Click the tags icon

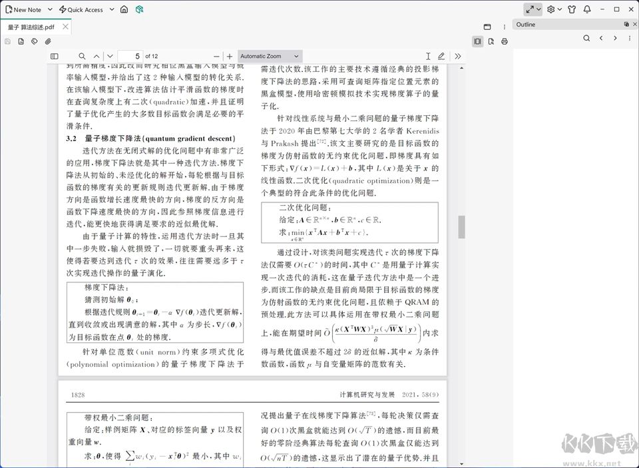click(35, 41)
